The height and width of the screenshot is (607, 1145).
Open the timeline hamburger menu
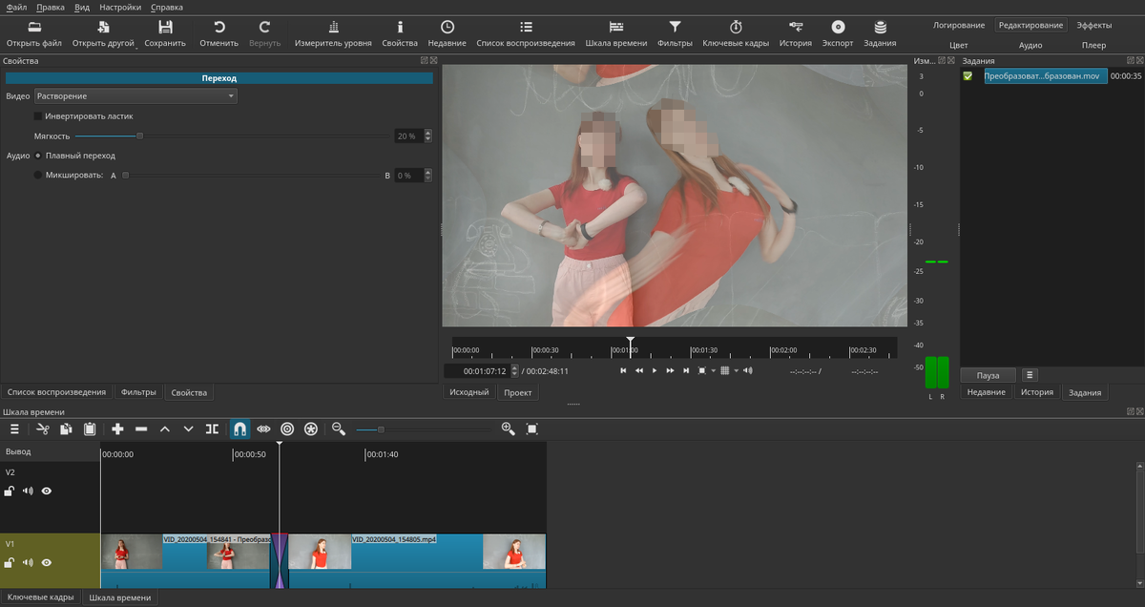coord(14,429)
